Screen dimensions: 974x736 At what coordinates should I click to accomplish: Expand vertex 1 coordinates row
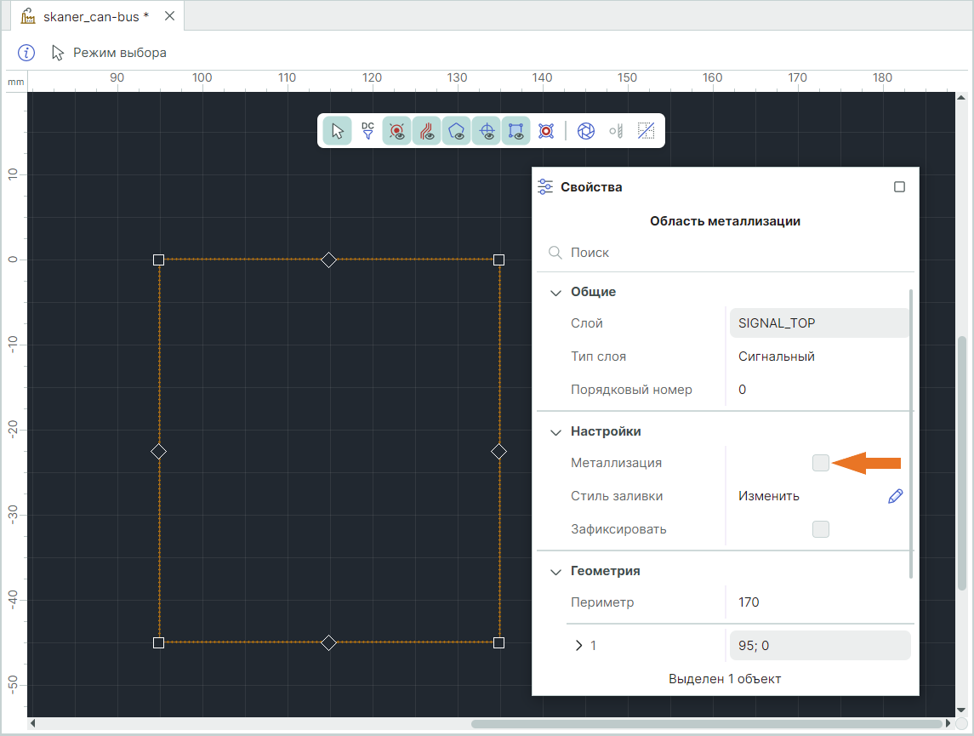(x=579, y=646)
